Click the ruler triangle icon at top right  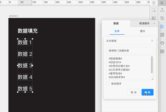pyautogui.click(x=162, y=3)
